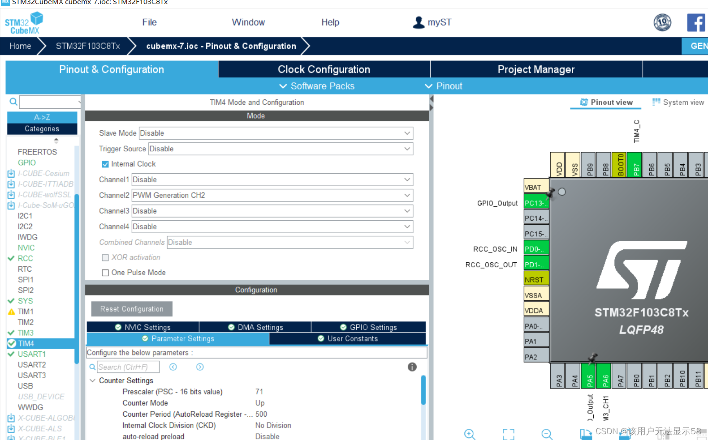This screenshot has width=708, height=440.
Task: Open the Window menu
Action: (248, 22)
